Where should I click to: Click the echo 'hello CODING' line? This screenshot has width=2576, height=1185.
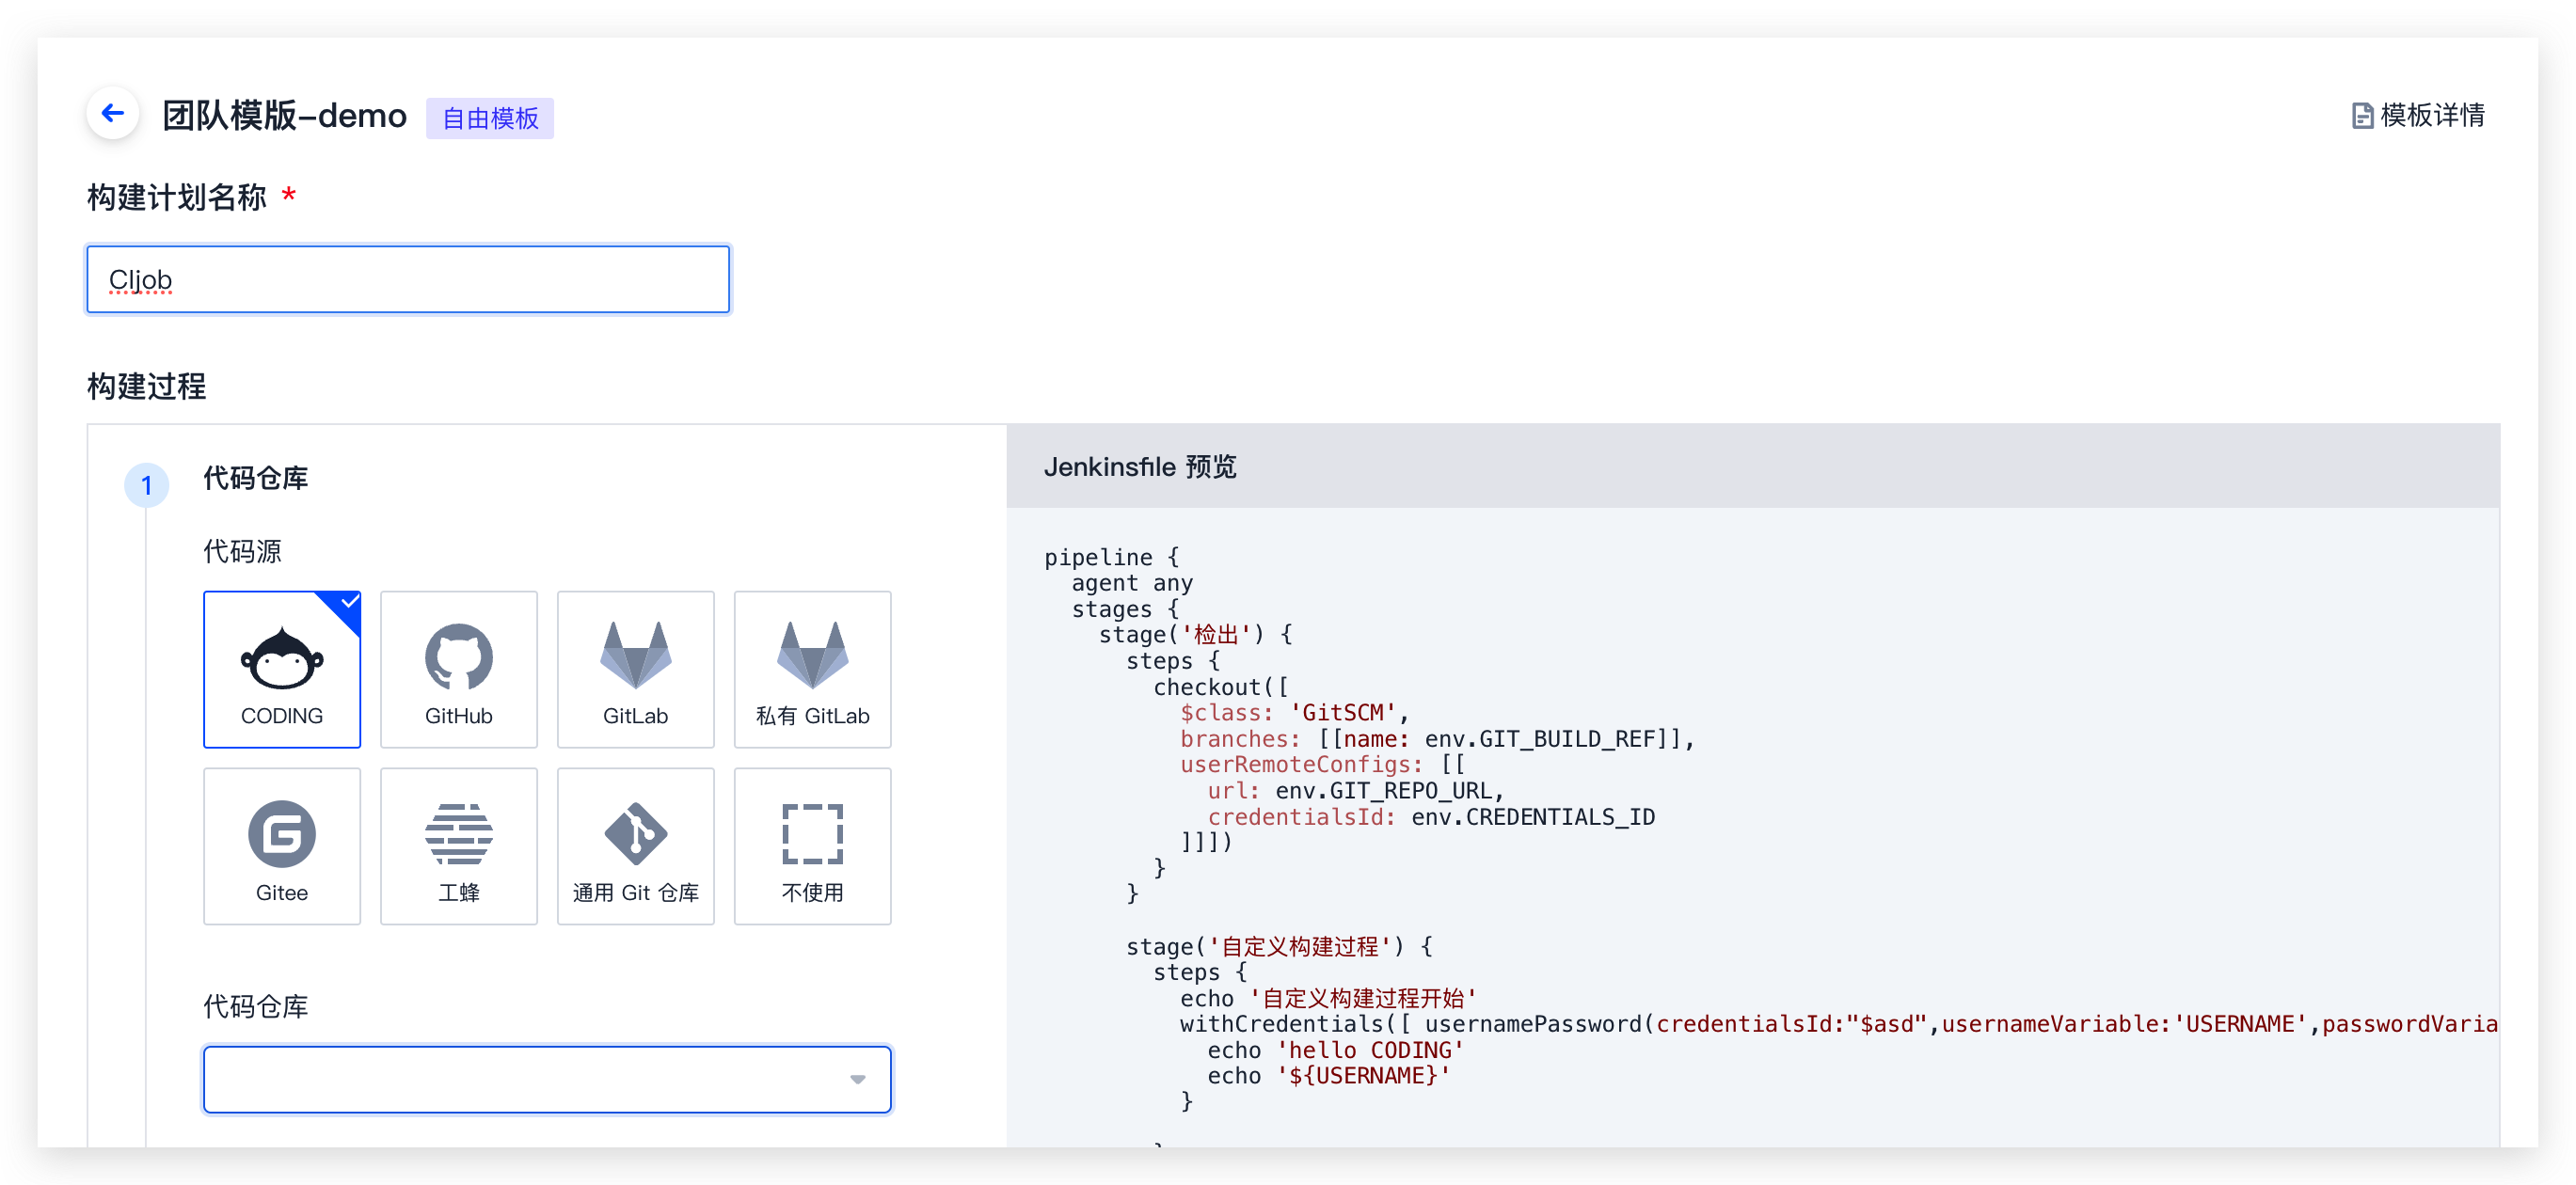(1335, 1050)
